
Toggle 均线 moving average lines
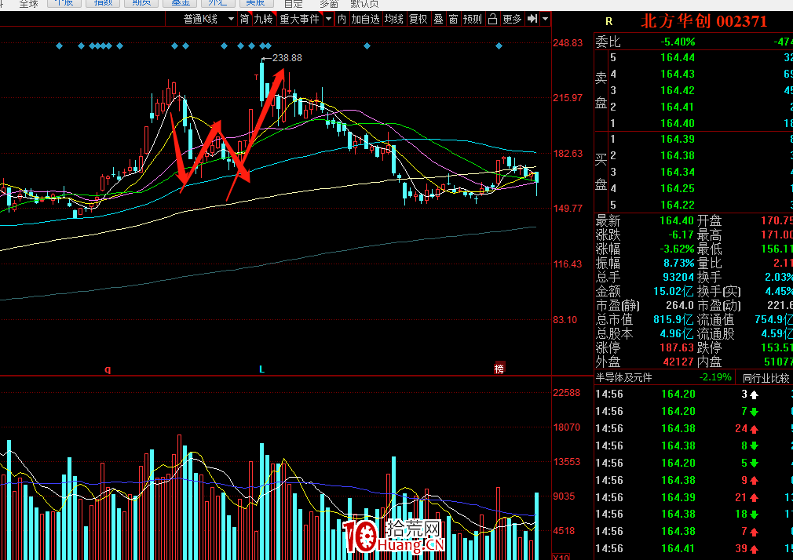click(393, 19)
